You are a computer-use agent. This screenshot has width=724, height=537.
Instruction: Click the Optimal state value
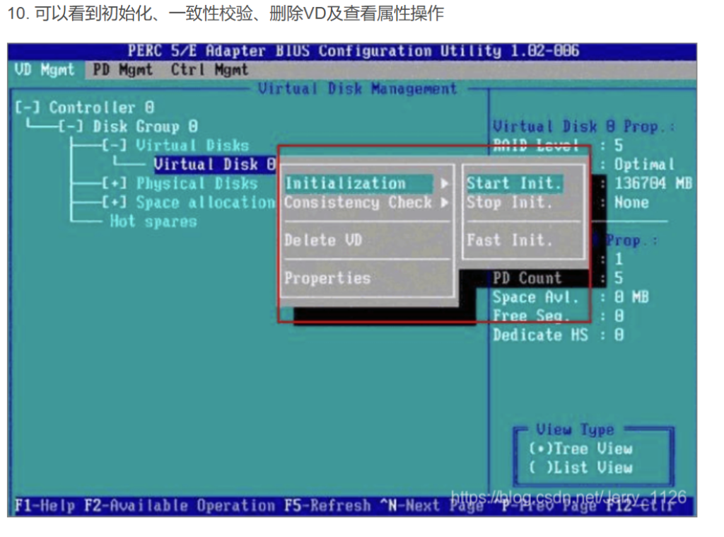click(644, 165)
